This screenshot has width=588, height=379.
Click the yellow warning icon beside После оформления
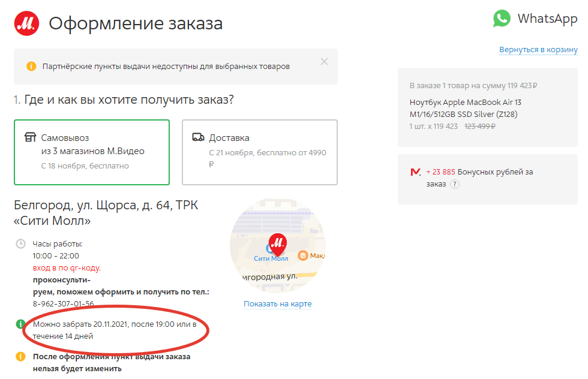(x=20, y=356)
